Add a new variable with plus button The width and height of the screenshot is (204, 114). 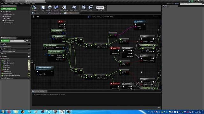(29, 56)
